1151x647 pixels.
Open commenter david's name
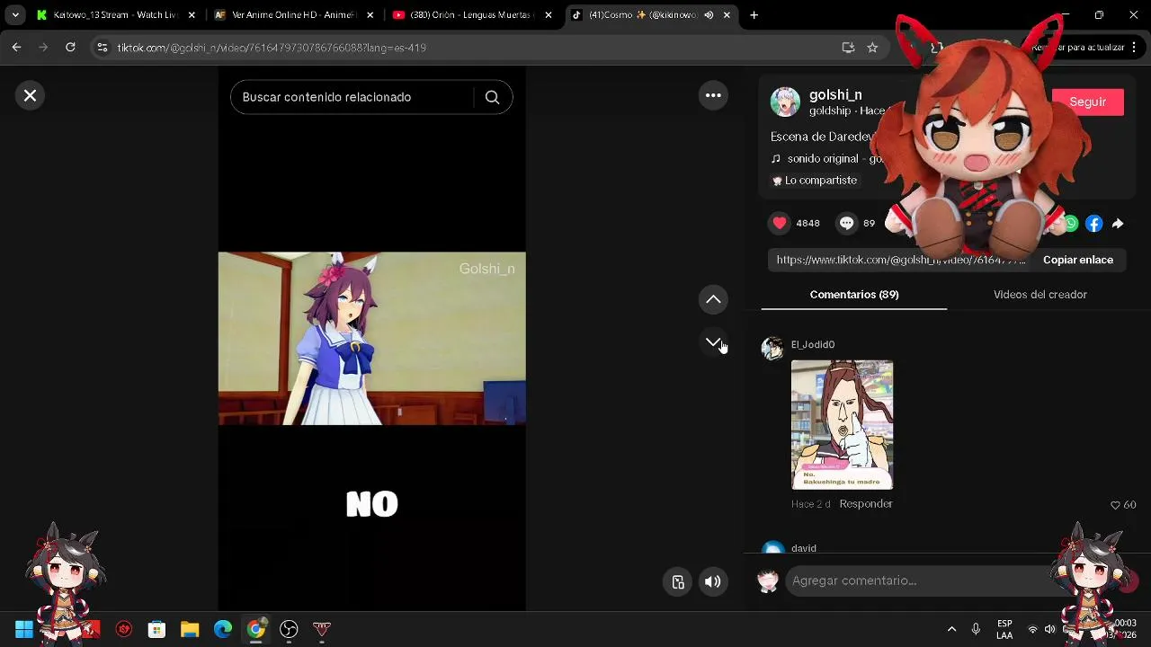tap(804, 548)
